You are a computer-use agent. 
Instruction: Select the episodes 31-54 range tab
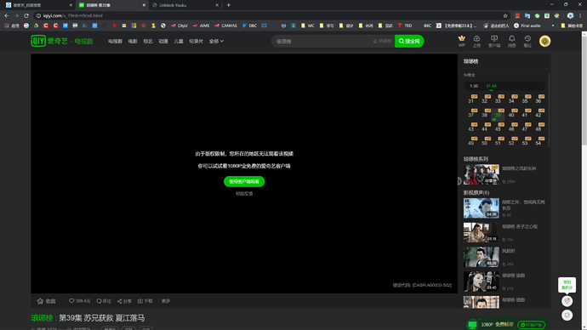[491, 86]
